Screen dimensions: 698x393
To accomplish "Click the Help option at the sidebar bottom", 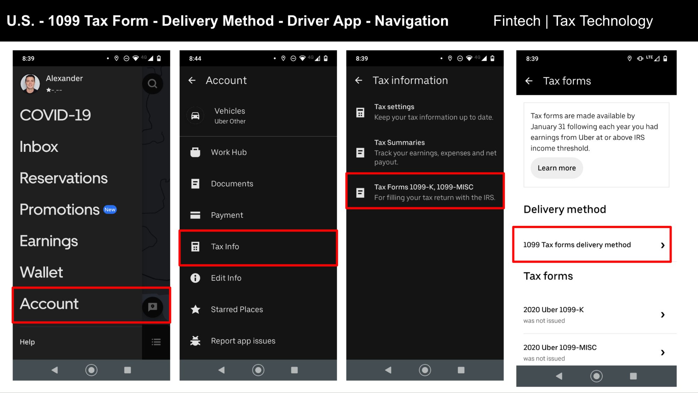I will 27,342.
